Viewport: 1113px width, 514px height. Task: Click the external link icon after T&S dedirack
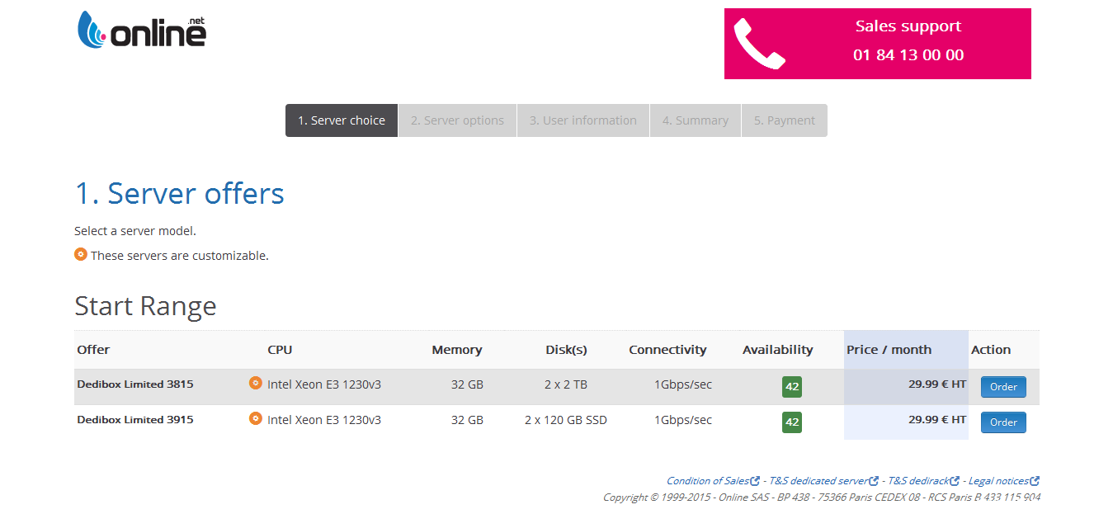click(955, 481)
